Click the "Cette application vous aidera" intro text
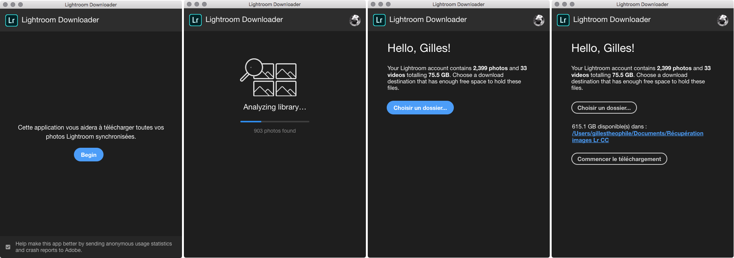The width and height of the screenshot is (734, 258). click(91, 132)
